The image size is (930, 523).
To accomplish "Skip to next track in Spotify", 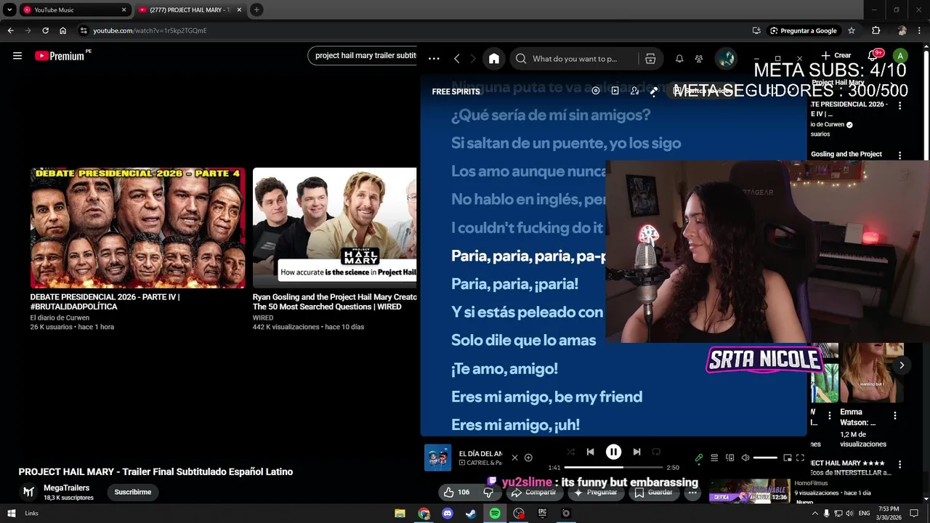I will [x=636, y=452].
